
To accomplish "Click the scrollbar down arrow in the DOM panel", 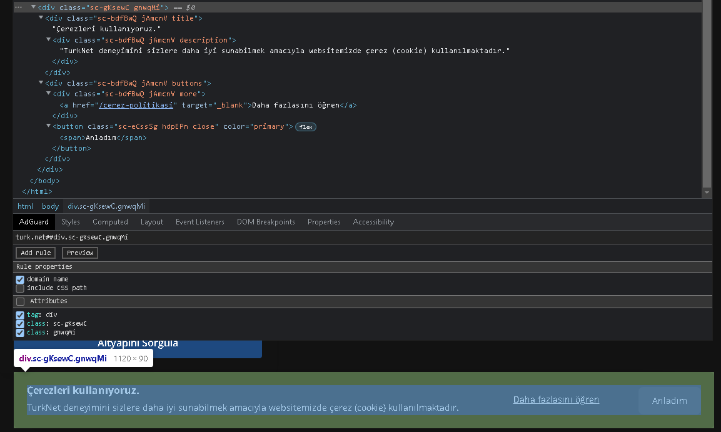I will tap(707, 193).
